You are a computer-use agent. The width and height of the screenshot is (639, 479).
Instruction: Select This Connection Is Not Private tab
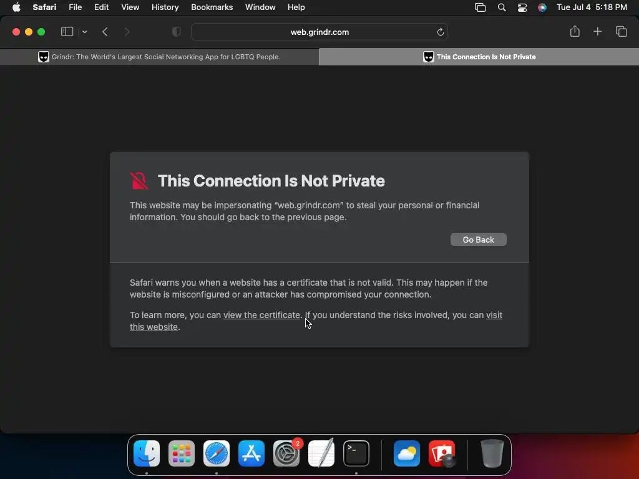point(479,57)
